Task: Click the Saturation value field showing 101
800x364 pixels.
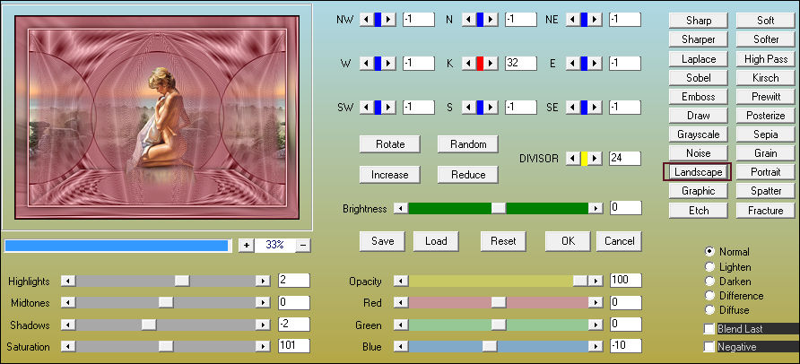Action: coord(294,346)
